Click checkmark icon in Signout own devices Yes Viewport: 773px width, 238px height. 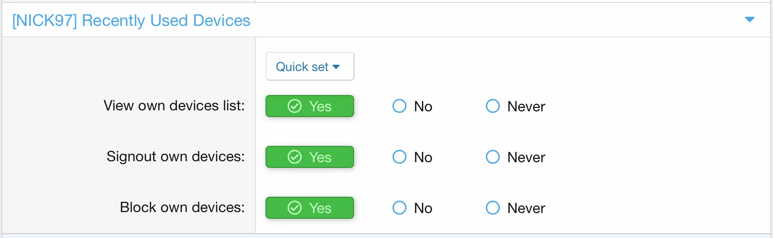[x=294, y=157]
